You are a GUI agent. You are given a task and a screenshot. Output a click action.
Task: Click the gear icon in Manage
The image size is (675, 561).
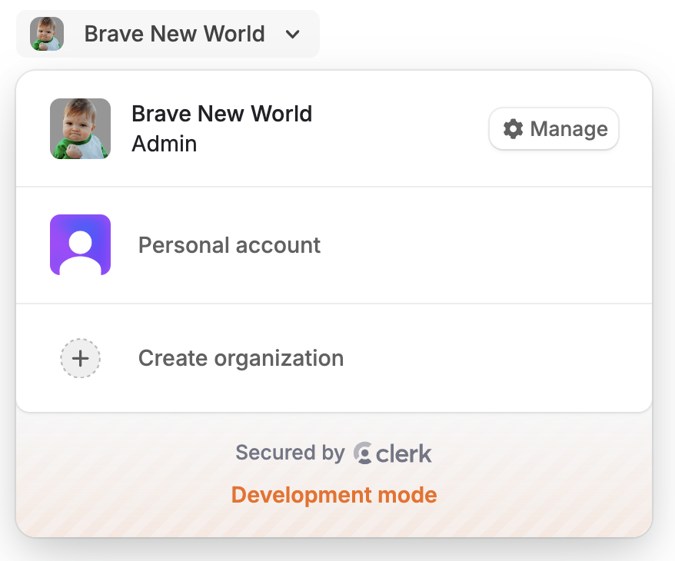(513, 129)
